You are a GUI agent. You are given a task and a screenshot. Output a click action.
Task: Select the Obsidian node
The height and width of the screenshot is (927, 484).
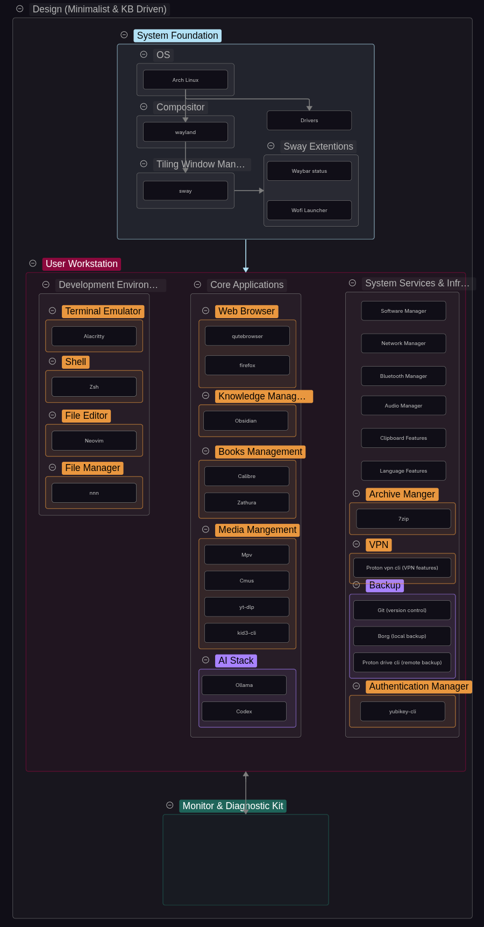click(246, 420)
